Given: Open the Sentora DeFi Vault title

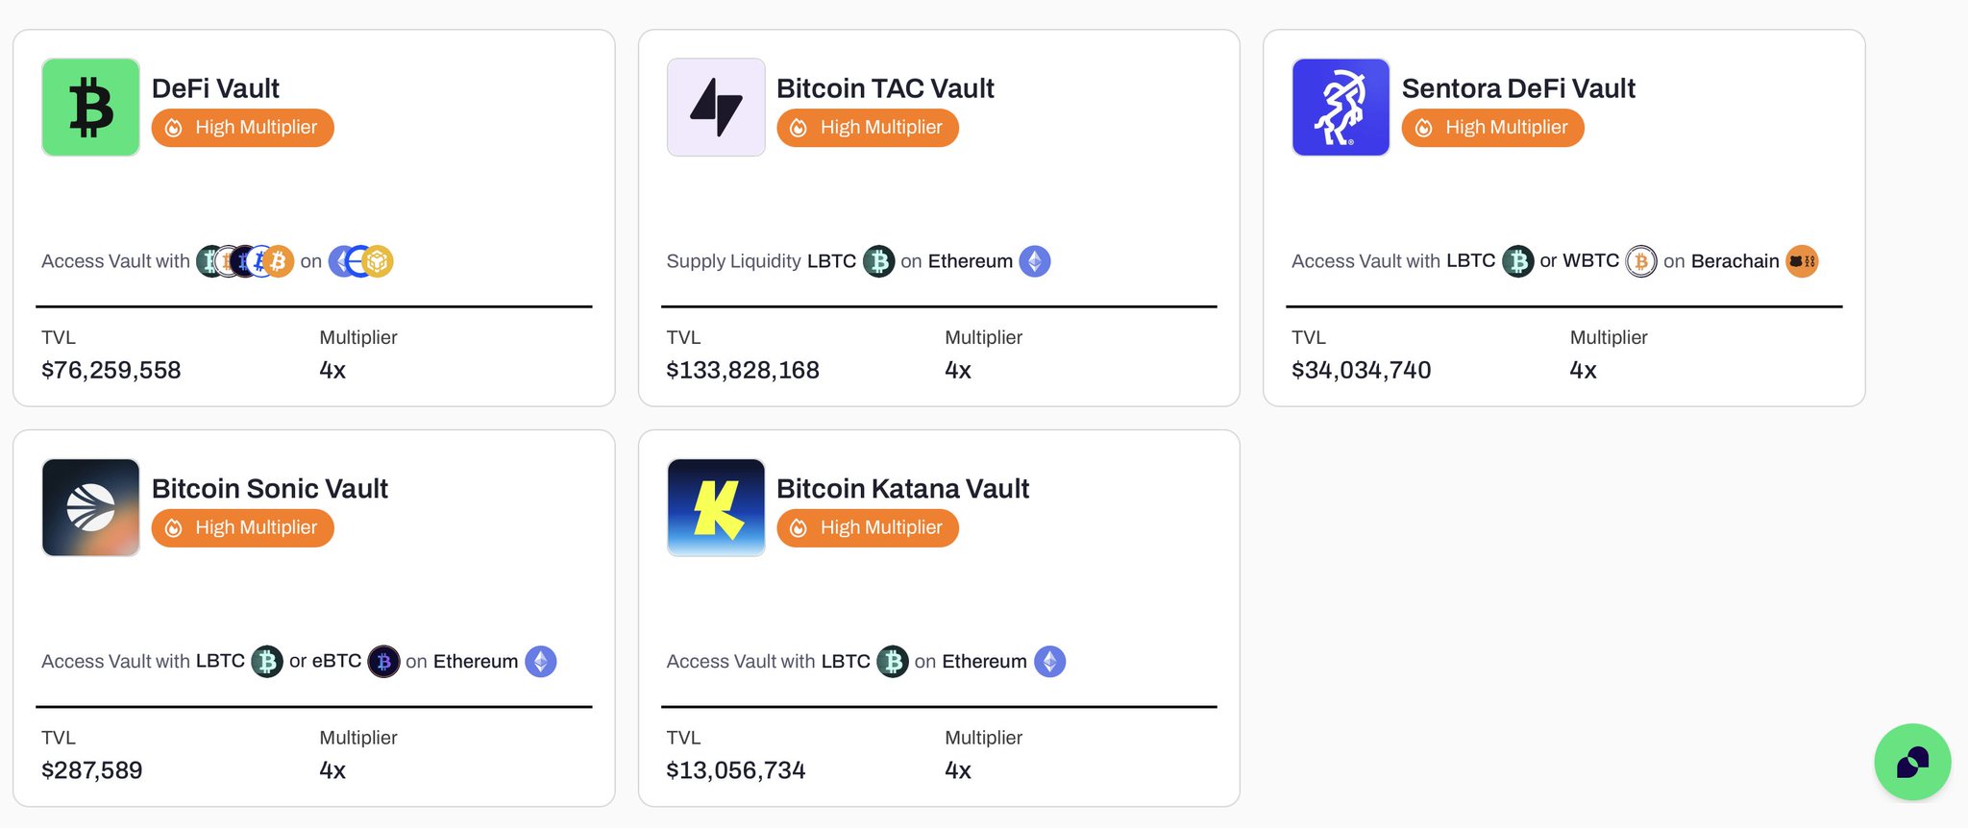Looking at the screenshot, I should pos(1517,88).
